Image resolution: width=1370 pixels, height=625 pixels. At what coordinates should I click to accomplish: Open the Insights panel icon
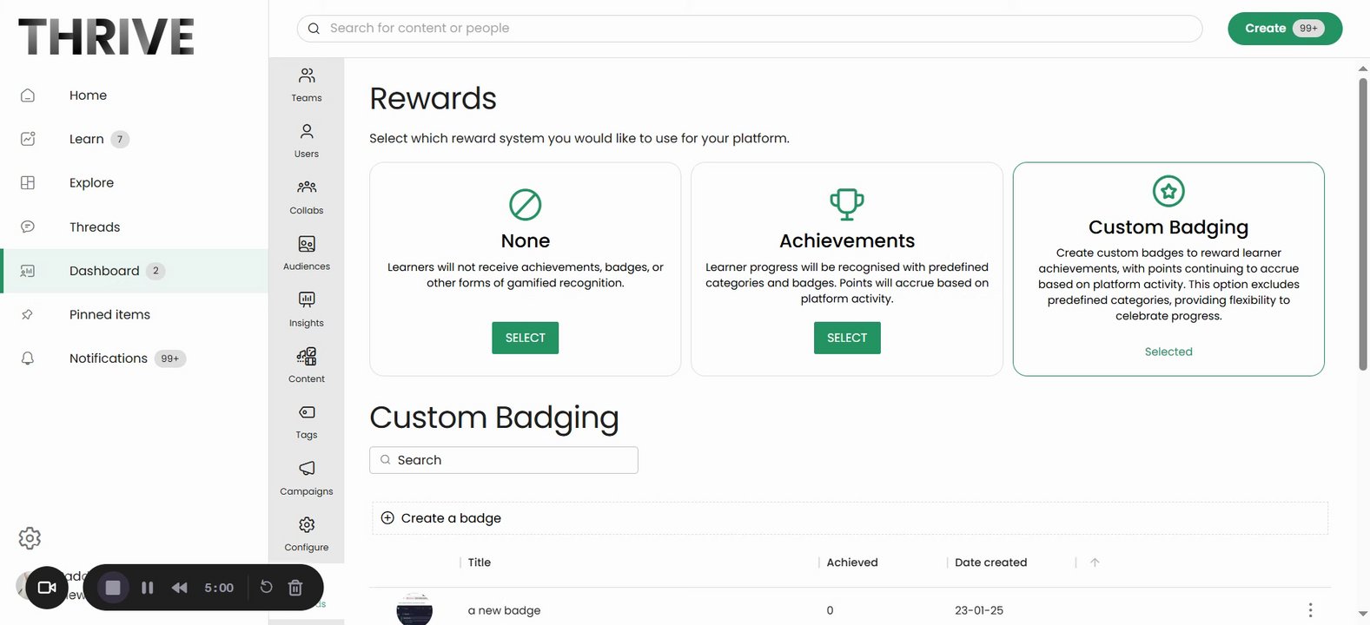307,309
